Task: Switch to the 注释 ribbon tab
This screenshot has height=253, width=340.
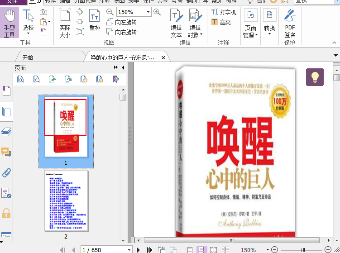Action: [105, 2]
